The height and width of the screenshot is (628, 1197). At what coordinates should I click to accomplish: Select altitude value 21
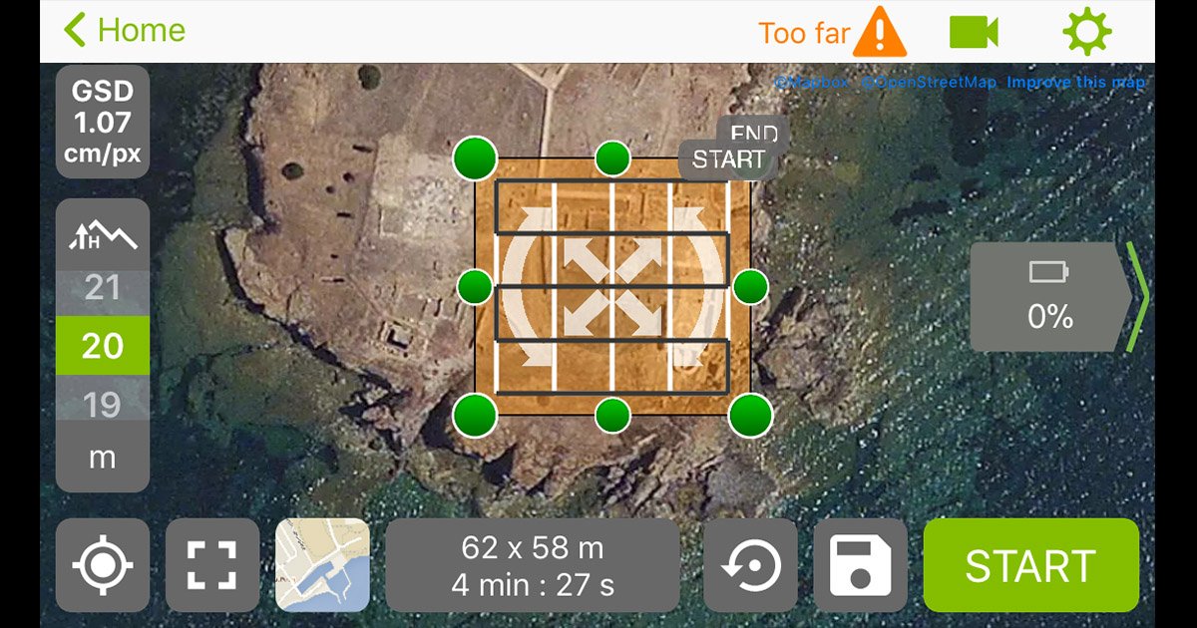tap(103, 289)
